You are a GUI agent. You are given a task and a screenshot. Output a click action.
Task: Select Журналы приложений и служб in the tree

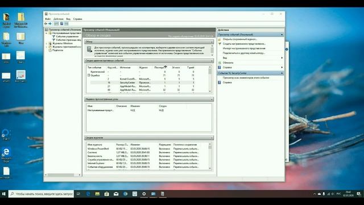pyautogui.click(x=67, y=47)
